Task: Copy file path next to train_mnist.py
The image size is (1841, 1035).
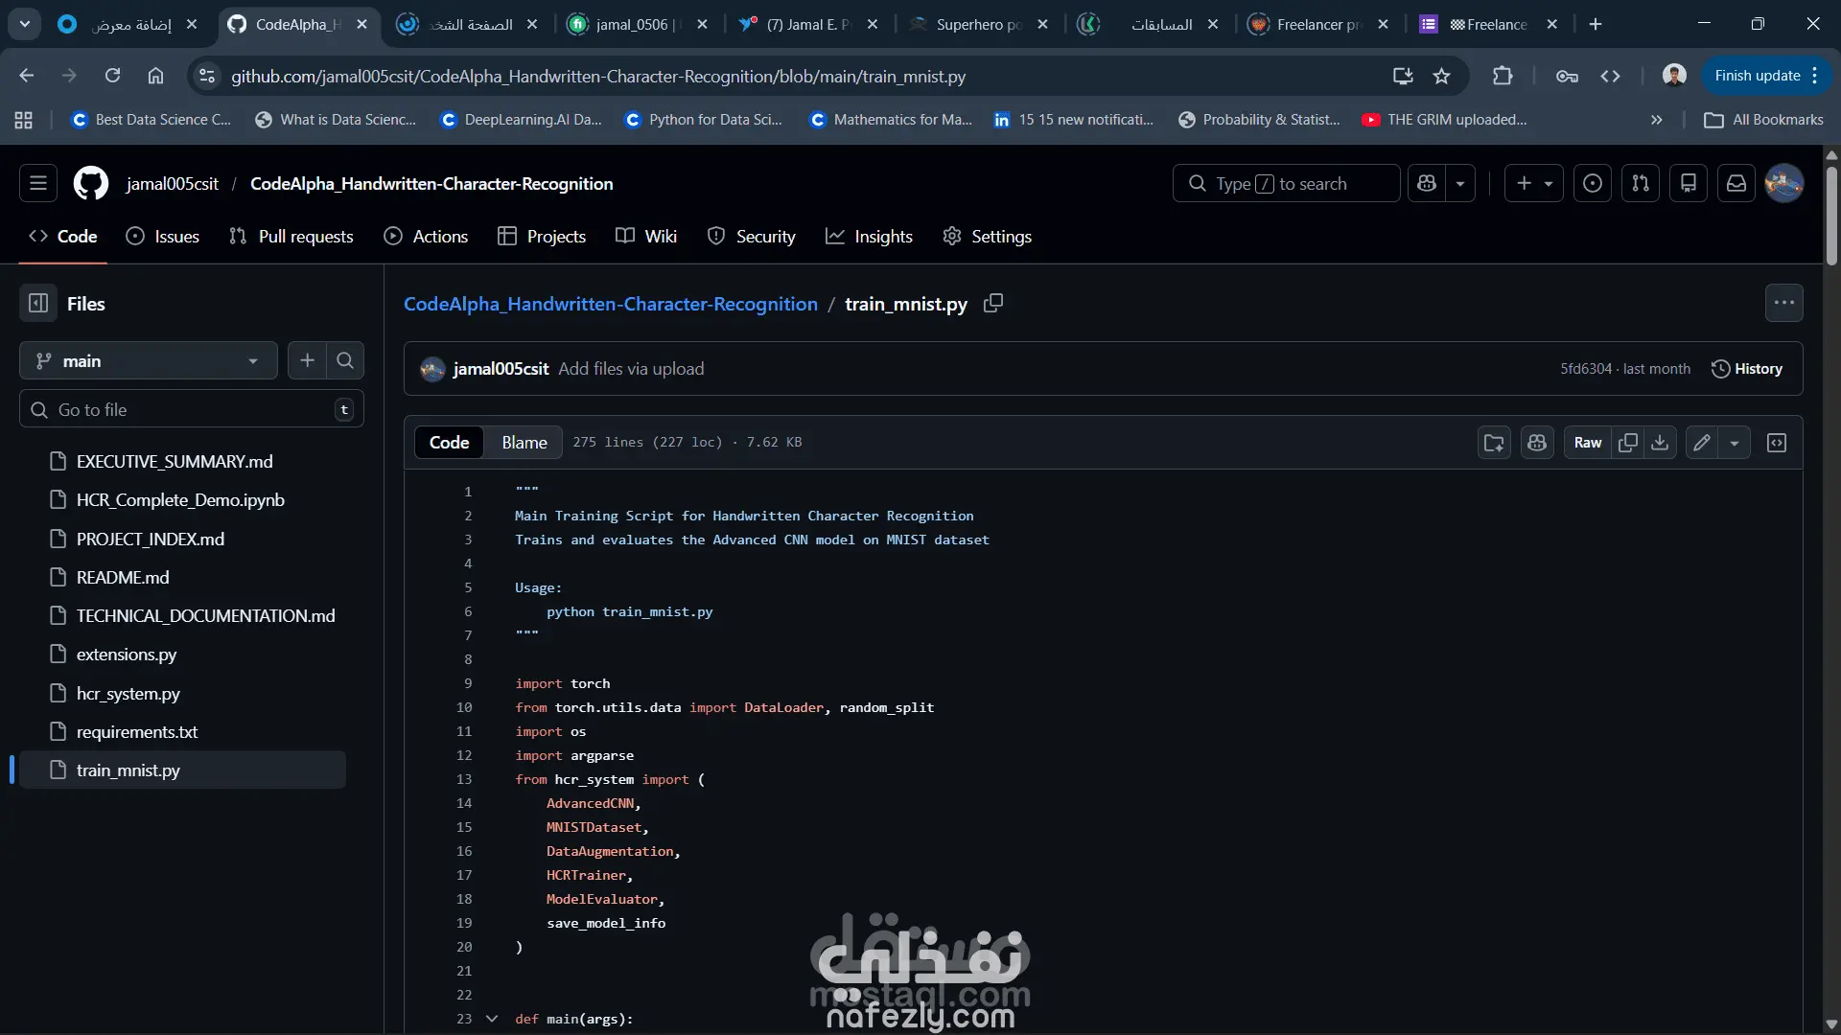Action: click(993, 303)
